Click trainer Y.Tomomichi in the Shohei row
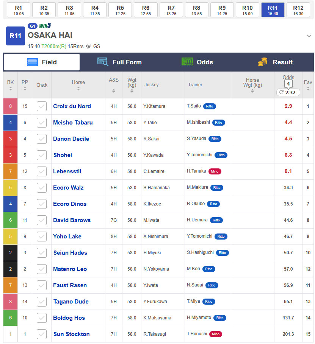This screenshot has width=315, height=344. click(x=200, y=155)
